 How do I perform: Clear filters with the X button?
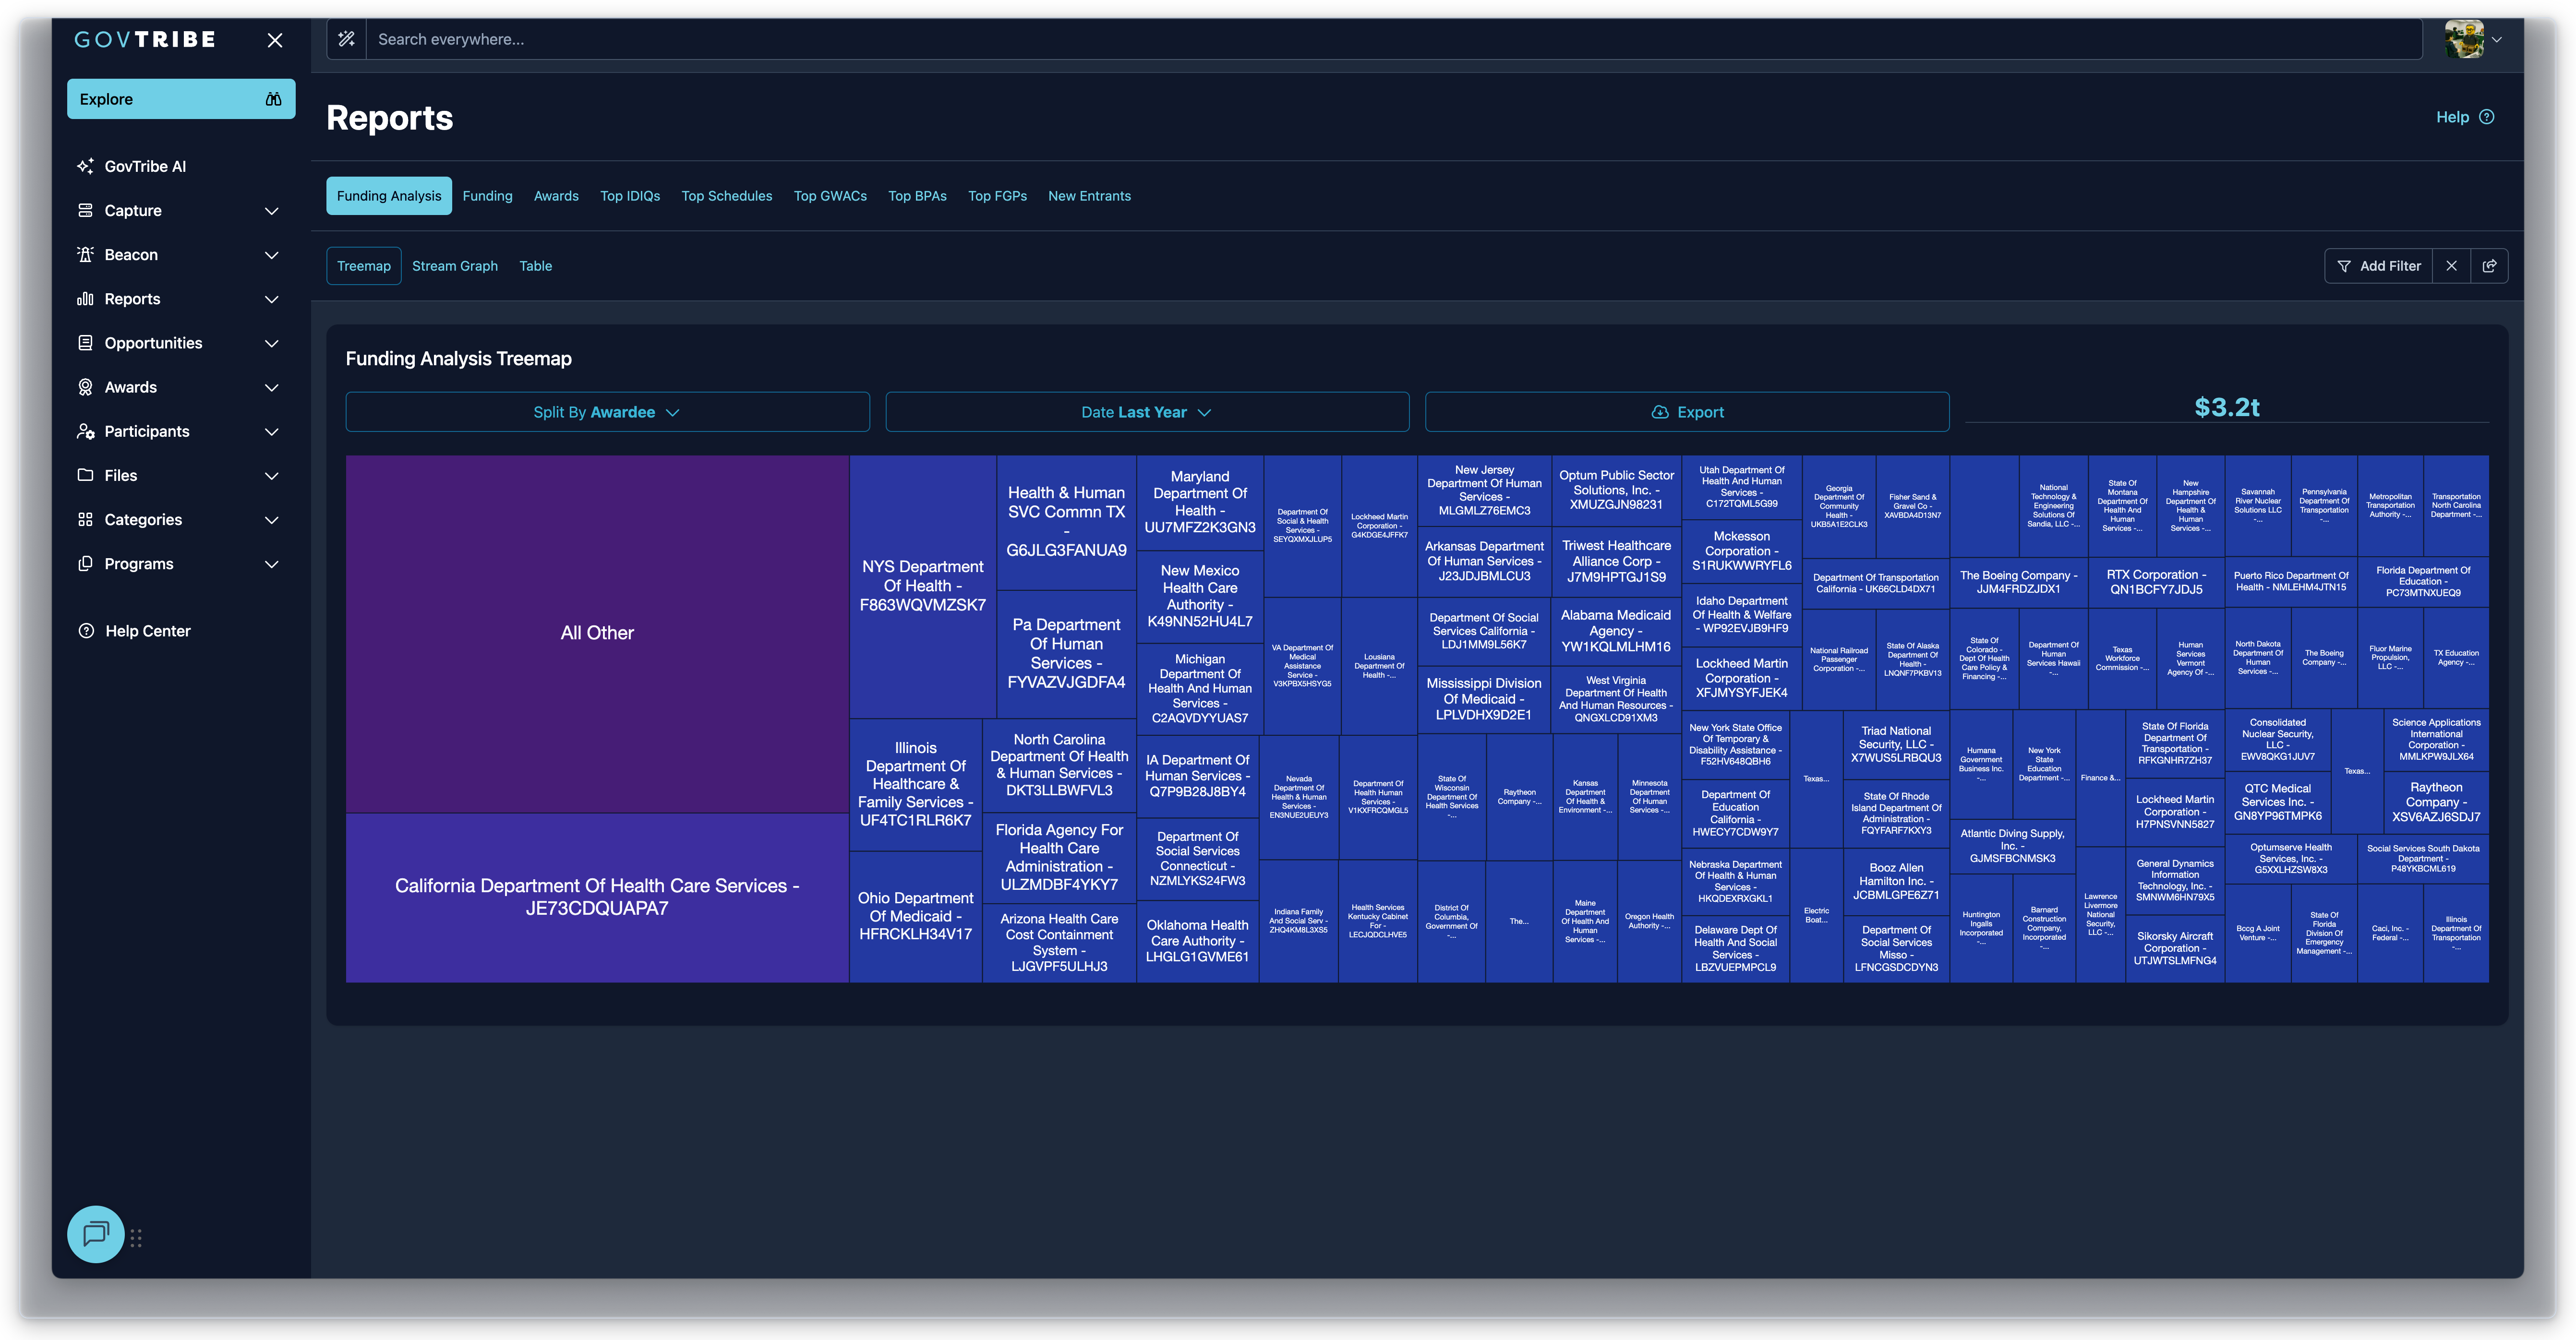pyautogui.click(x=2451, y=266)
